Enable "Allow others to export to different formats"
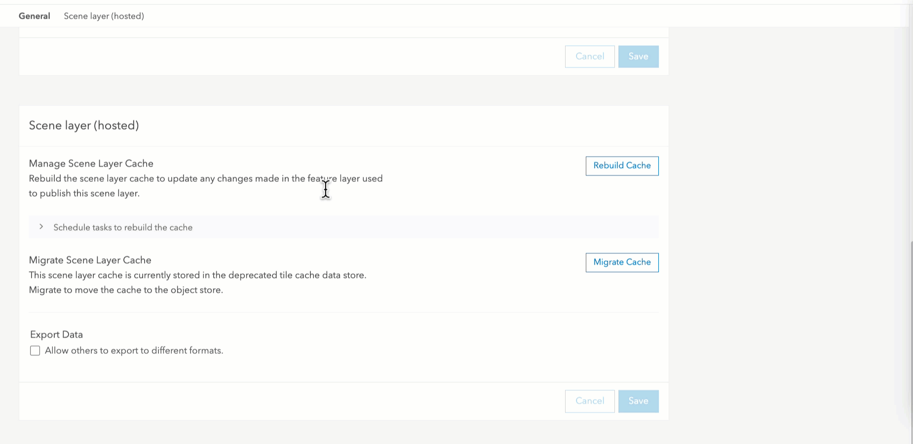This screenshot has height=444, width=913. click(x=35, y=350)
